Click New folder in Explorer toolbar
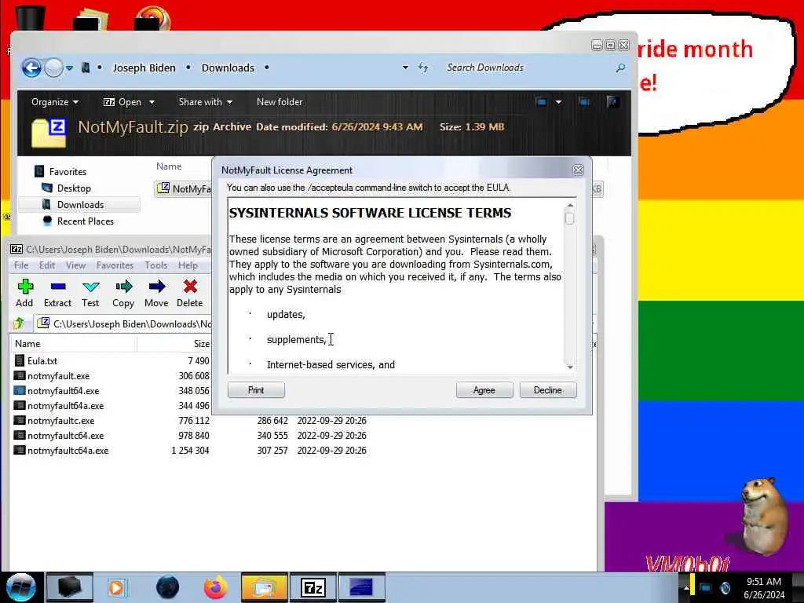Screen dimensions: 804x603 280,102
